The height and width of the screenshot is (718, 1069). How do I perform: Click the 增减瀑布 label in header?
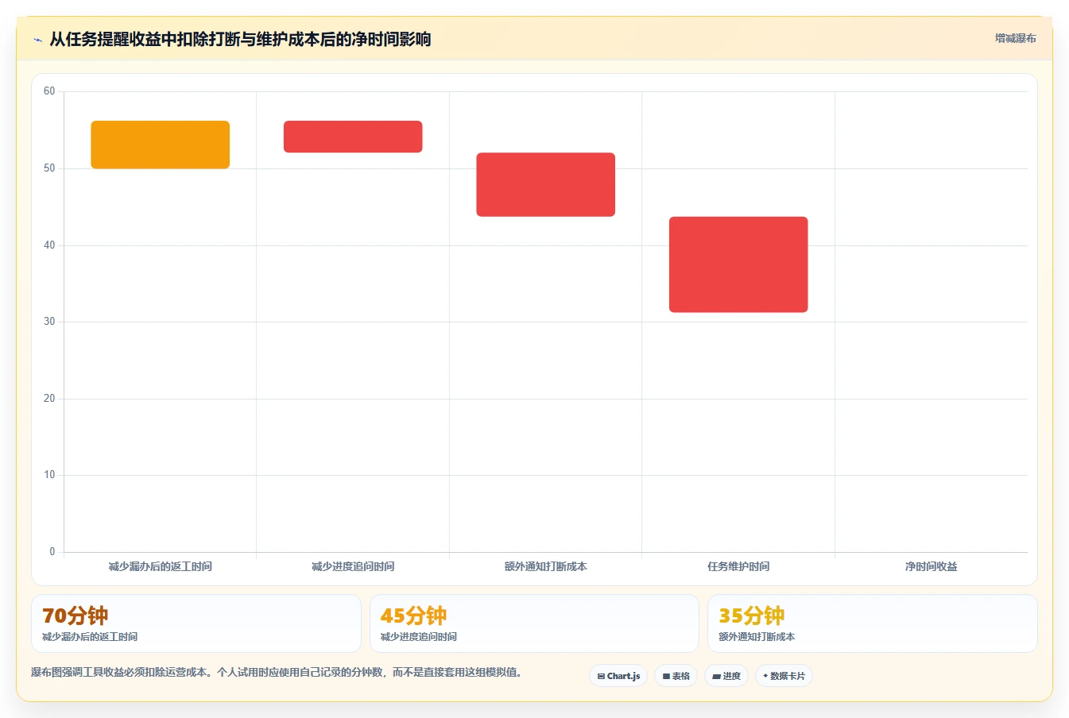1016,38
